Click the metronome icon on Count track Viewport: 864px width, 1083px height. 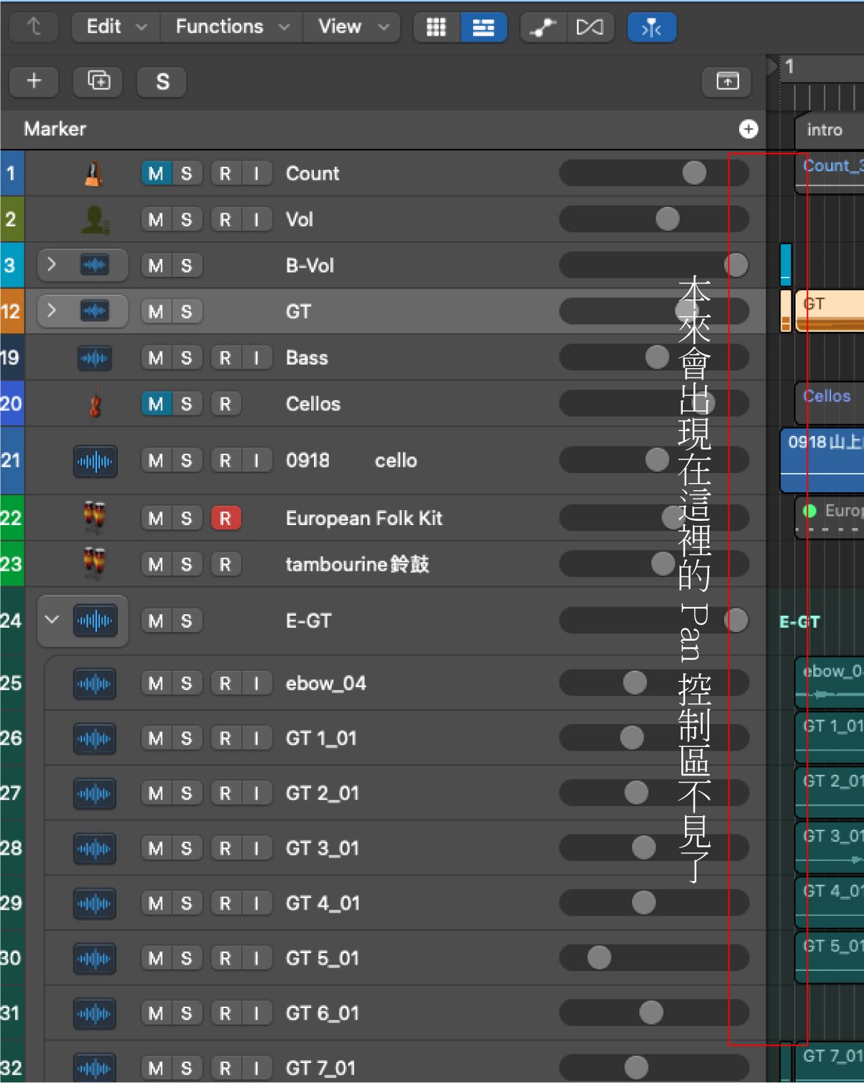tap(93, 173)
